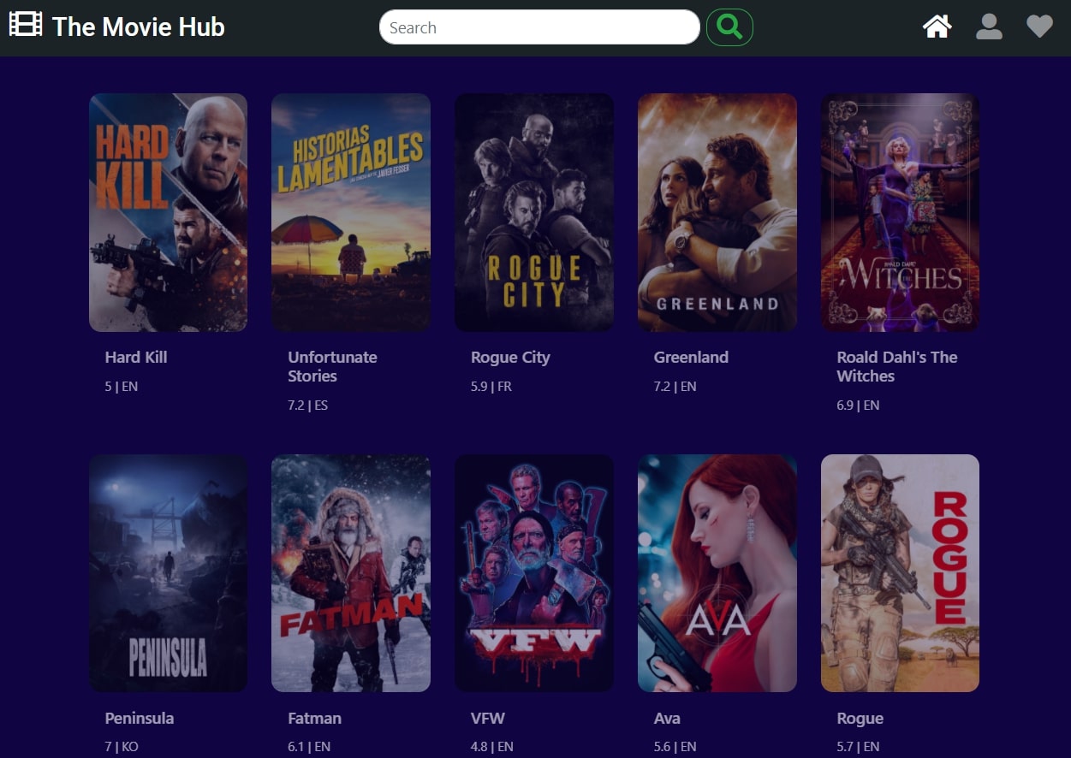Screen dimensions: 1071x758
Task: Open the Peninsula poster
Action: click(x=169, y=573)
